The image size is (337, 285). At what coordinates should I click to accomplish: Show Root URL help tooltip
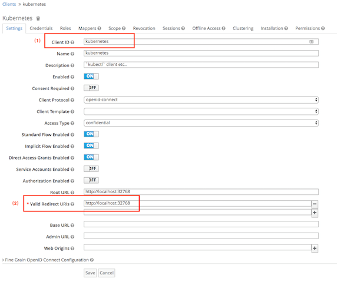click(72, 193)
